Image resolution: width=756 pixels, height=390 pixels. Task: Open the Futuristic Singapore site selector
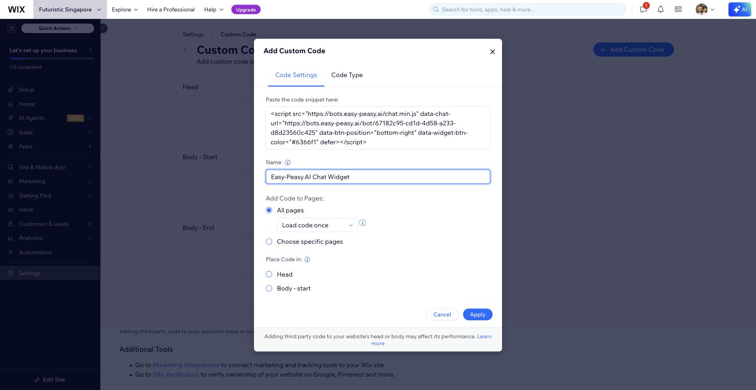click(x=70, y=9)
